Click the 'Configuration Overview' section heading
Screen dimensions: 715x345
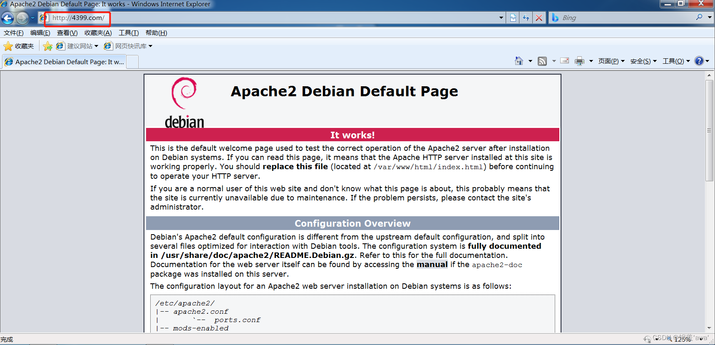tap(353, 223)
